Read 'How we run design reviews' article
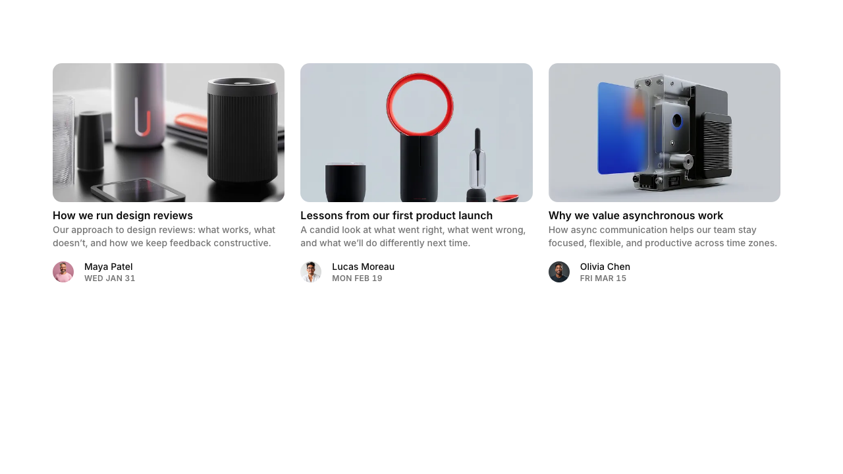843x474 pixels. (122, 215)
